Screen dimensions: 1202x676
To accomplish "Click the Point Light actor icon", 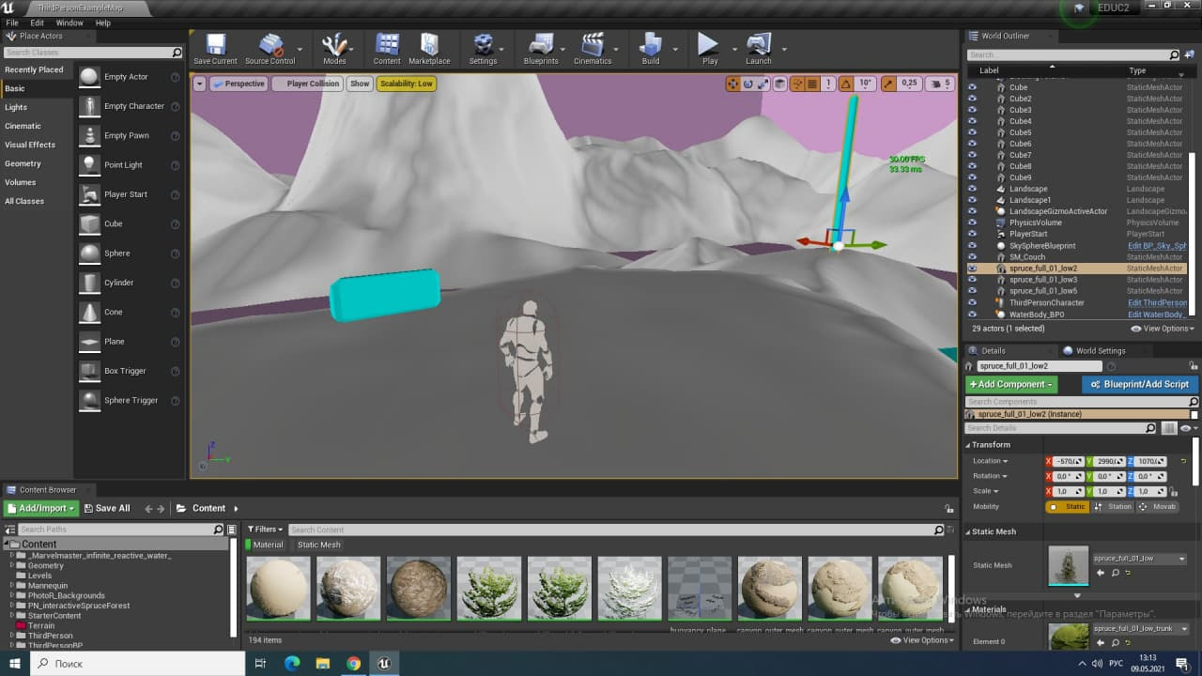I will (89, 164).
